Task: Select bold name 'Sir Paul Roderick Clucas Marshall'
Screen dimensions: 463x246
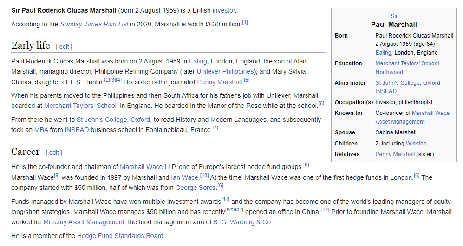Action: click(64, 10)
